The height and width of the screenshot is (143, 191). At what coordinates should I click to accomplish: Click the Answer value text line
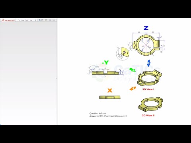(x=108, y=116)
